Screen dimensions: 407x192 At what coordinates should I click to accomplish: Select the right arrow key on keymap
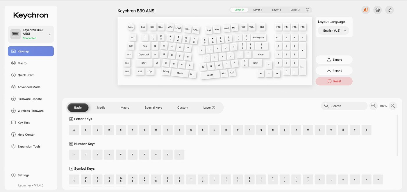pos(277,73)
